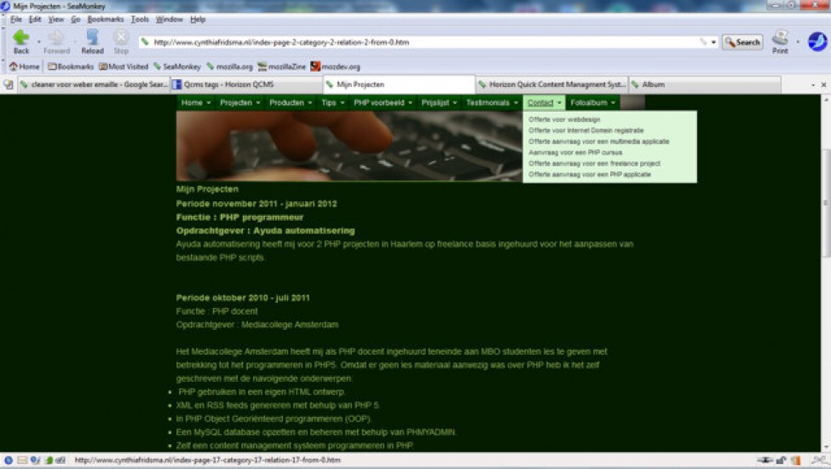Click the SeaMonkey throbber logo
Viewport: 831px width, 469px height.
(817, 41)
